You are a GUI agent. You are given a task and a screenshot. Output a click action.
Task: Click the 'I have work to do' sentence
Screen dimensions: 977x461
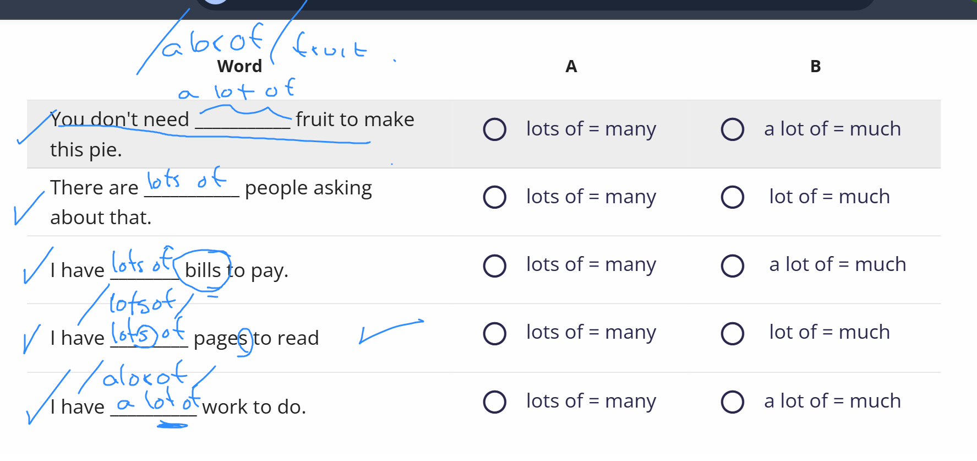(178, 406)
